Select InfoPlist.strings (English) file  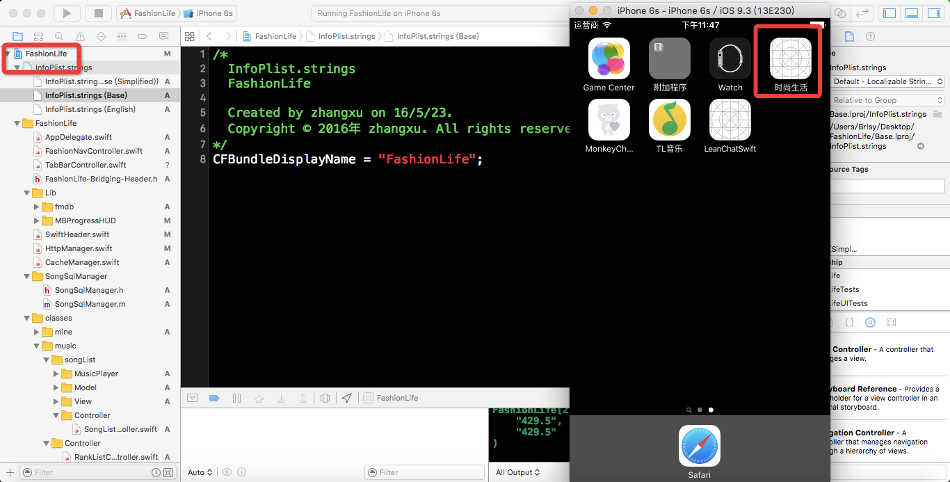click(x=90, y=109)
